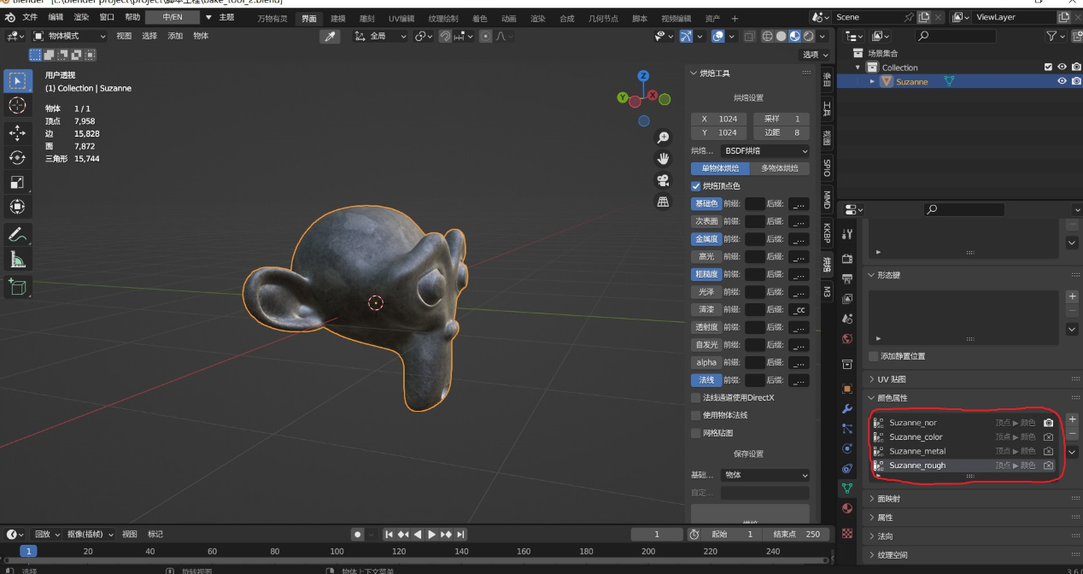
Task: Uncheck the 烘焙顶点色 checkbox
Action: tap(695, 186)
